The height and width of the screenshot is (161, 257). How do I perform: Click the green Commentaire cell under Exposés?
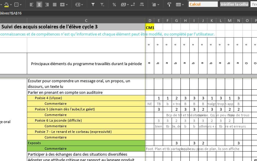pos(86,149)
